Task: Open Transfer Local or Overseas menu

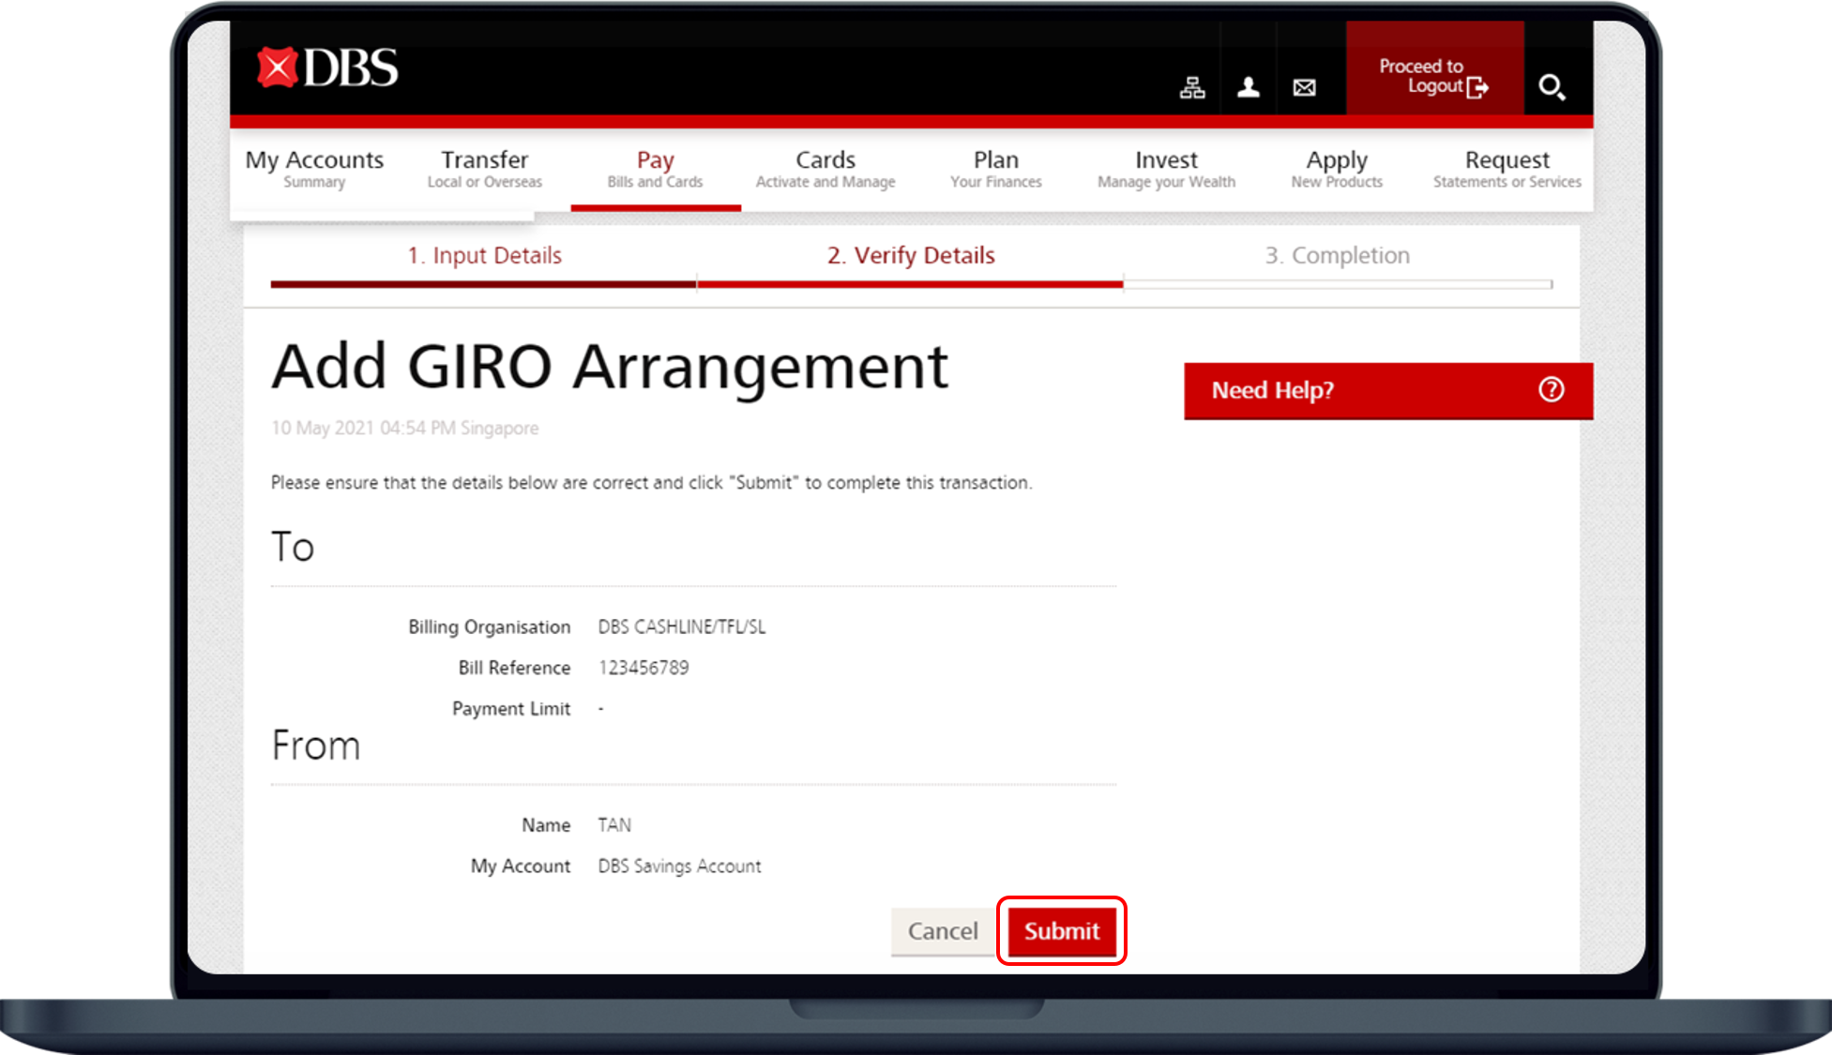Action: [x=485, y=169]
